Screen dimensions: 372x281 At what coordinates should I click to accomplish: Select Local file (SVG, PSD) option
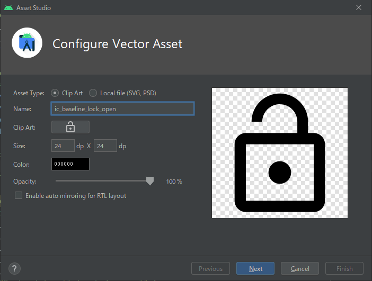[x=93, y=93]
